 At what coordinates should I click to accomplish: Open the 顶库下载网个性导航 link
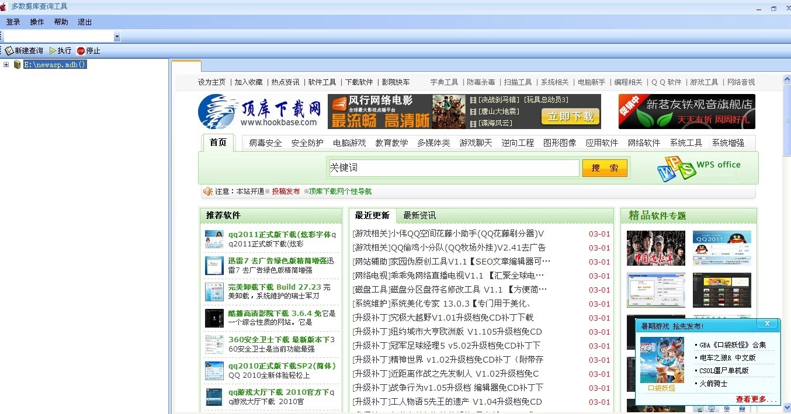point(340,192)
